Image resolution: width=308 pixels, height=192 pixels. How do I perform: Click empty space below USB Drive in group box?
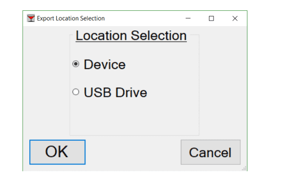(x=134, y=117)
